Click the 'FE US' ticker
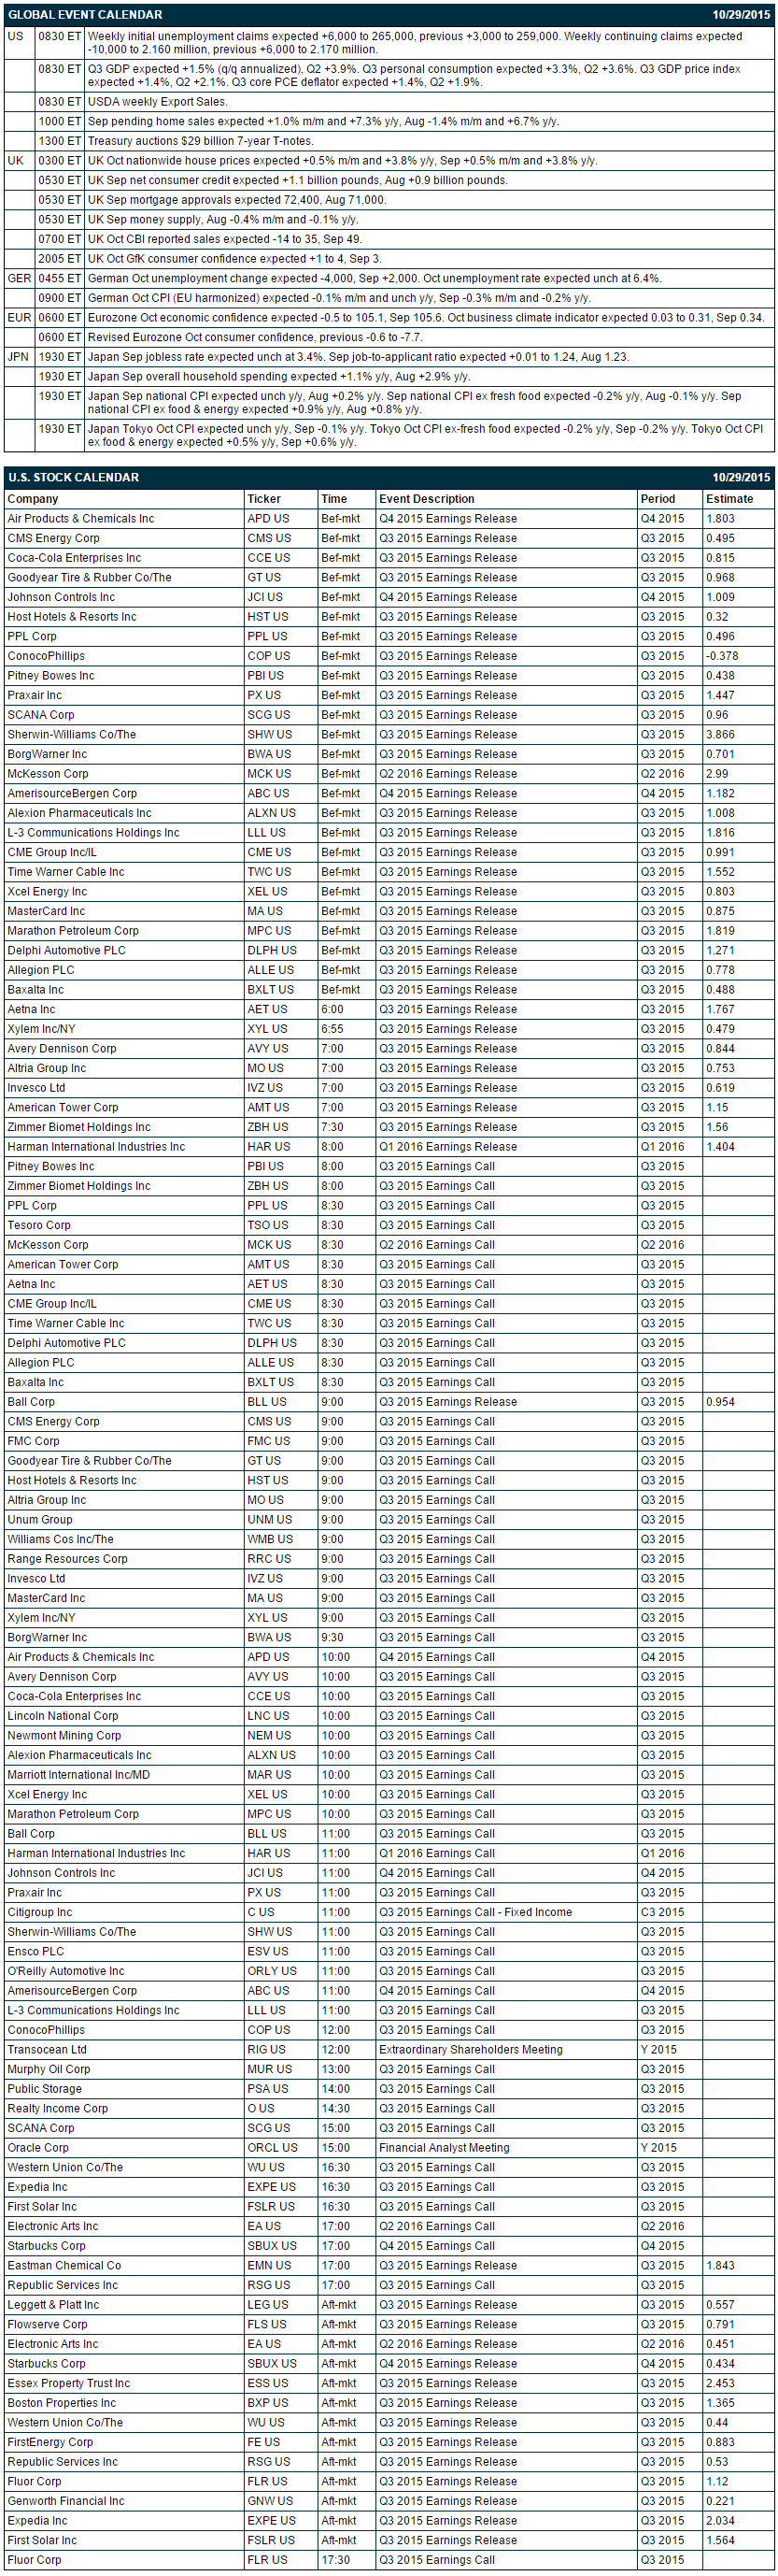The image size is (778, 2576). click(263, 2442)
